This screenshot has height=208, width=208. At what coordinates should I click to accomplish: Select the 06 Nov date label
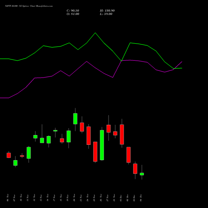pos(7,198)
